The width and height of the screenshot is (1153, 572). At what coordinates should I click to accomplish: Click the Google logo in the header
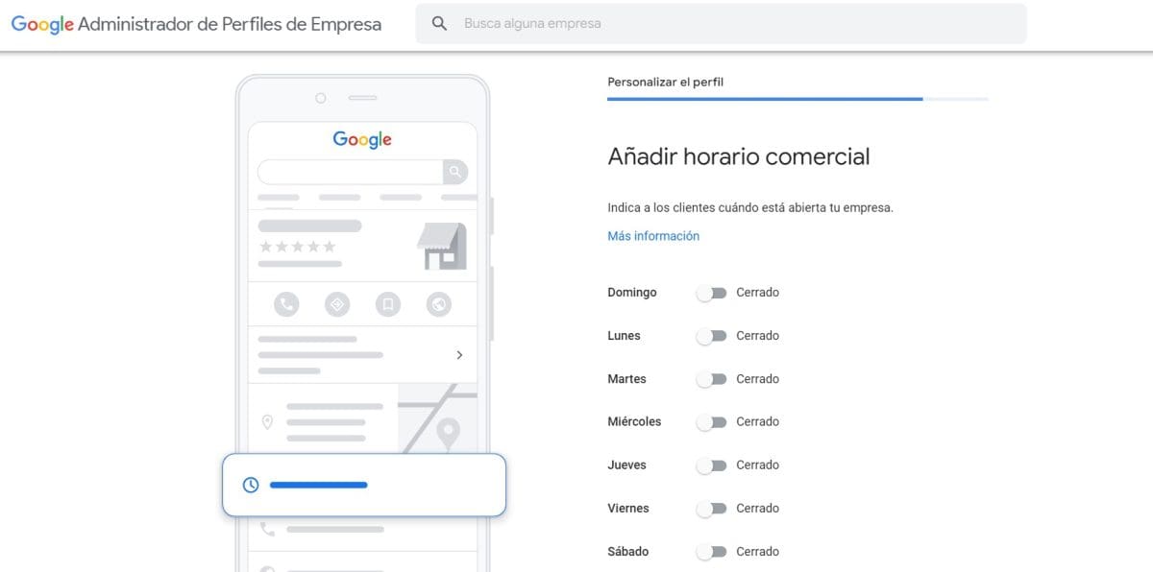42,25
